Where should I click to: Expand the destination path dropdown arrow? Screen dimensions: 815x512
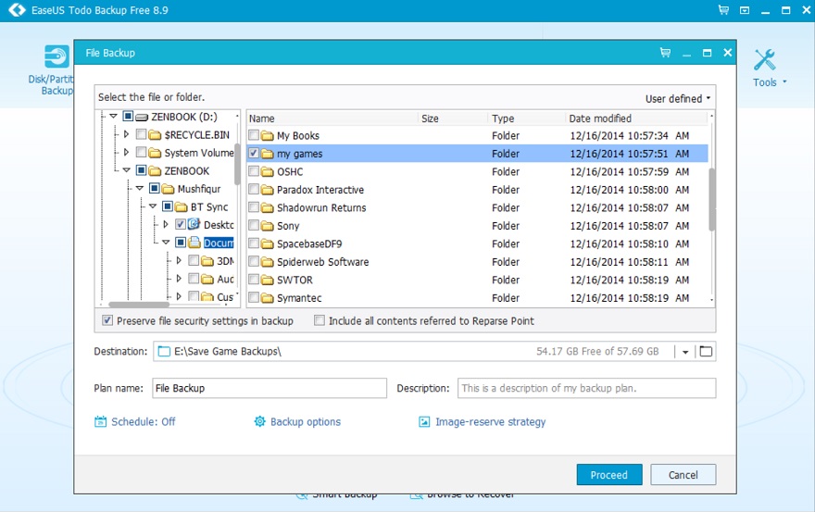pyautogui.click(x=685, y=352)
